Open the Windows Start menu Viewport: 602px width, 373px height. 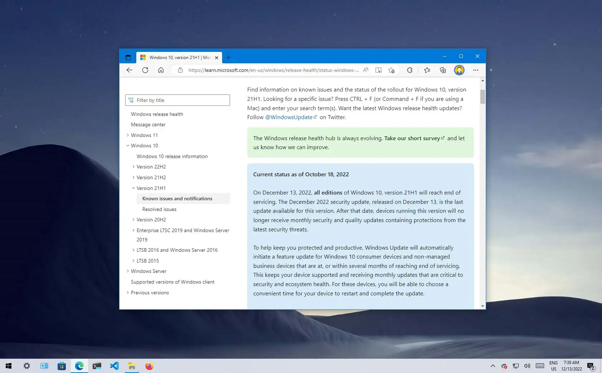pos(9,366)
